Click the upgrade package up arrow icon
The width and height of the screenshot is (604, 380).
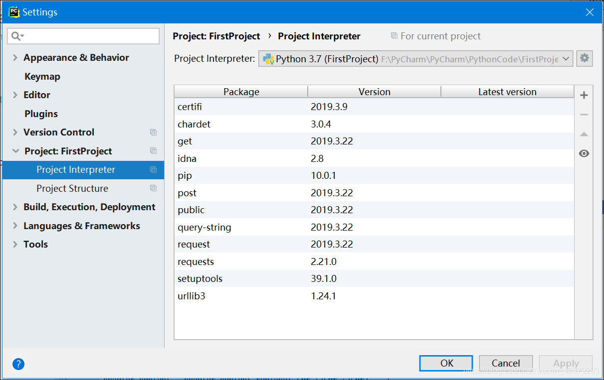pyautogui.click(x=584, y=134)
